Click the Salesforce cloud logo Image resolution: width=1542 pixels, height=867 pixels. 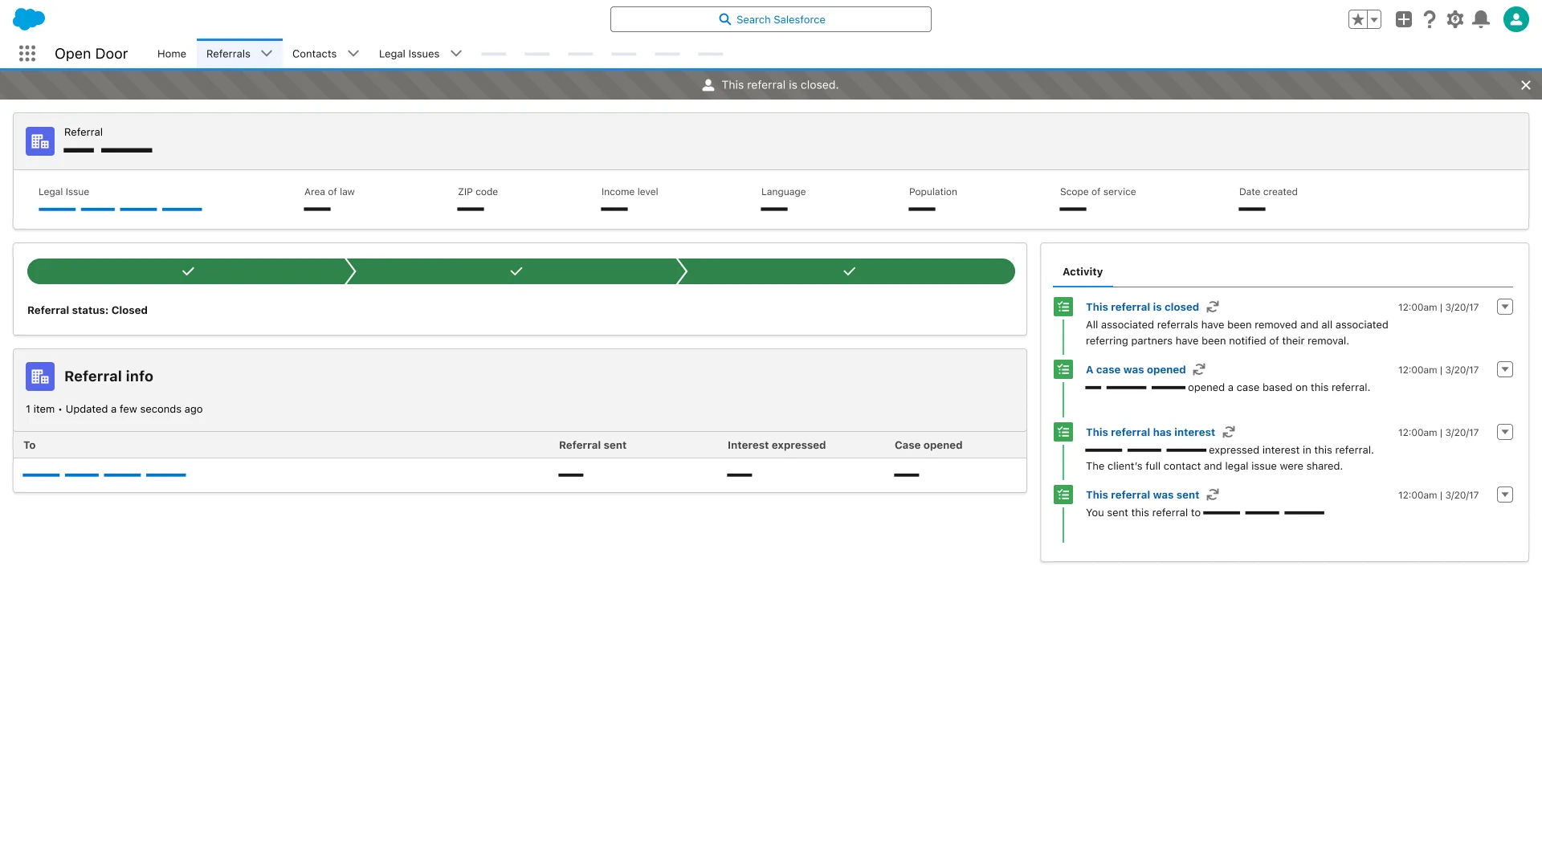(29, 18)
